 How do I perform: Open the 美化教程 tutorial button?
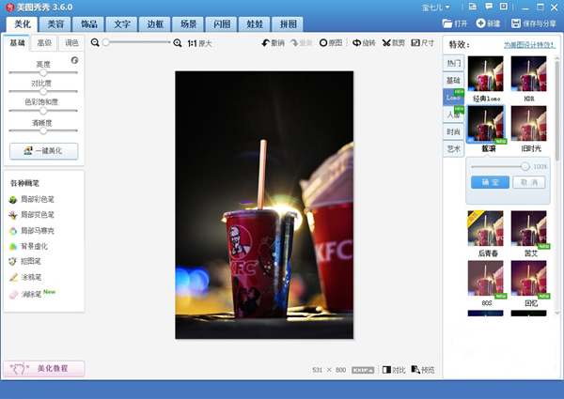pyautogui.click(x=44, y=368)
